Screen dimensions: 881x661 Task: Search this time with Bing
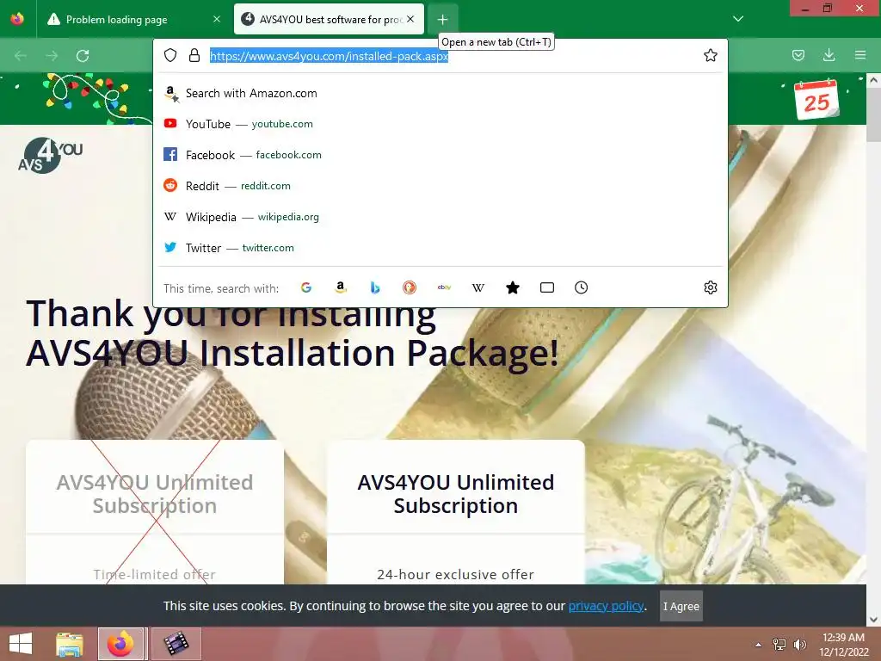click(x=375, y=287)
